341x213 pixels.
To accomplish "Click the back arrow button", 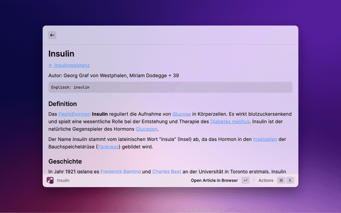I will click(52, 35).
